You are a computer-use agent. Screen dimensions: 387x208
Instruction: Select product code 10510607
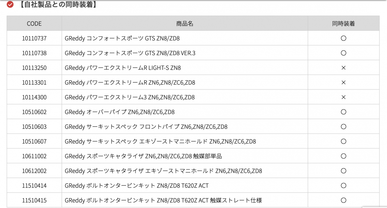[34, 142]
